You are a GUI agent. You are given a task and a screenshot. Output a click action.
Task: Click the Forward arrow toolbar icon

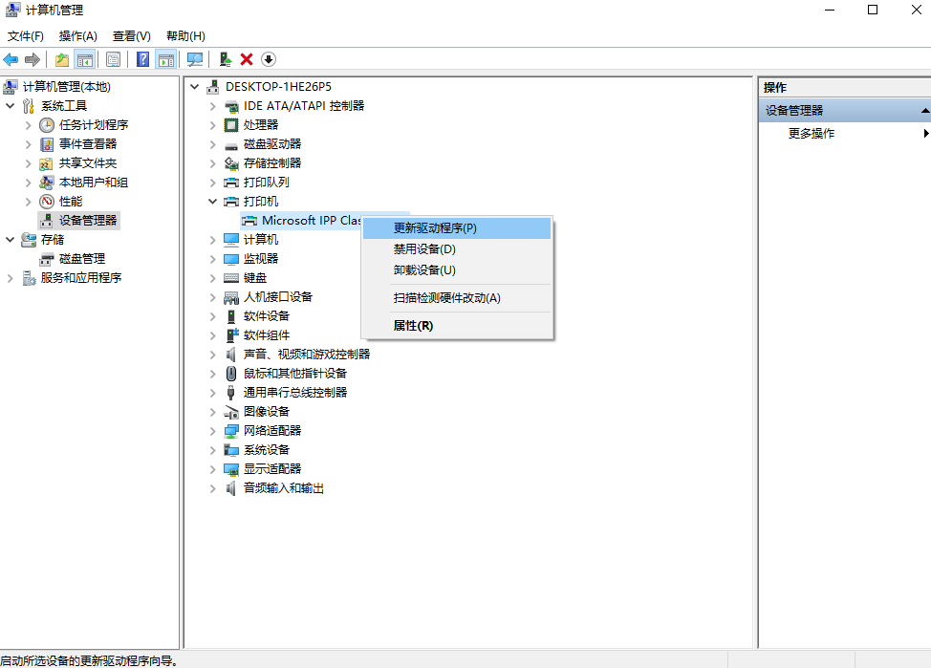32,59
